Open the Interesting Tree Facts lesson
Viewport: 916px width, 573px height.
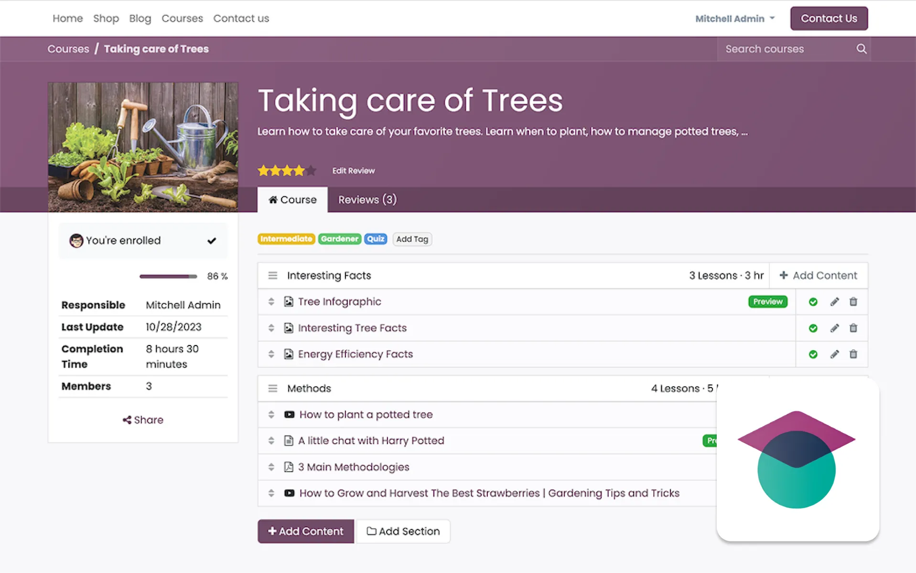[352, 328]
